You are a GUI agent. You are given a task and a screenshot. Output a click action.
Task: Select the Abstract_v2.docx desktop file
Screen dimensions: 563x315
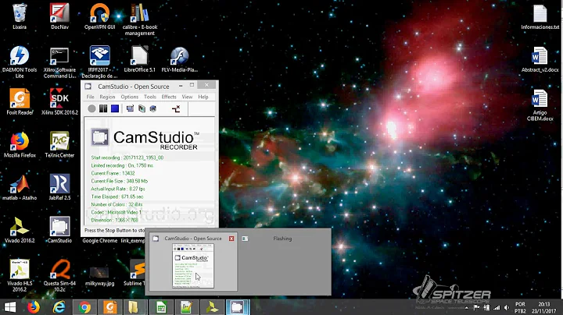point(540,59)
